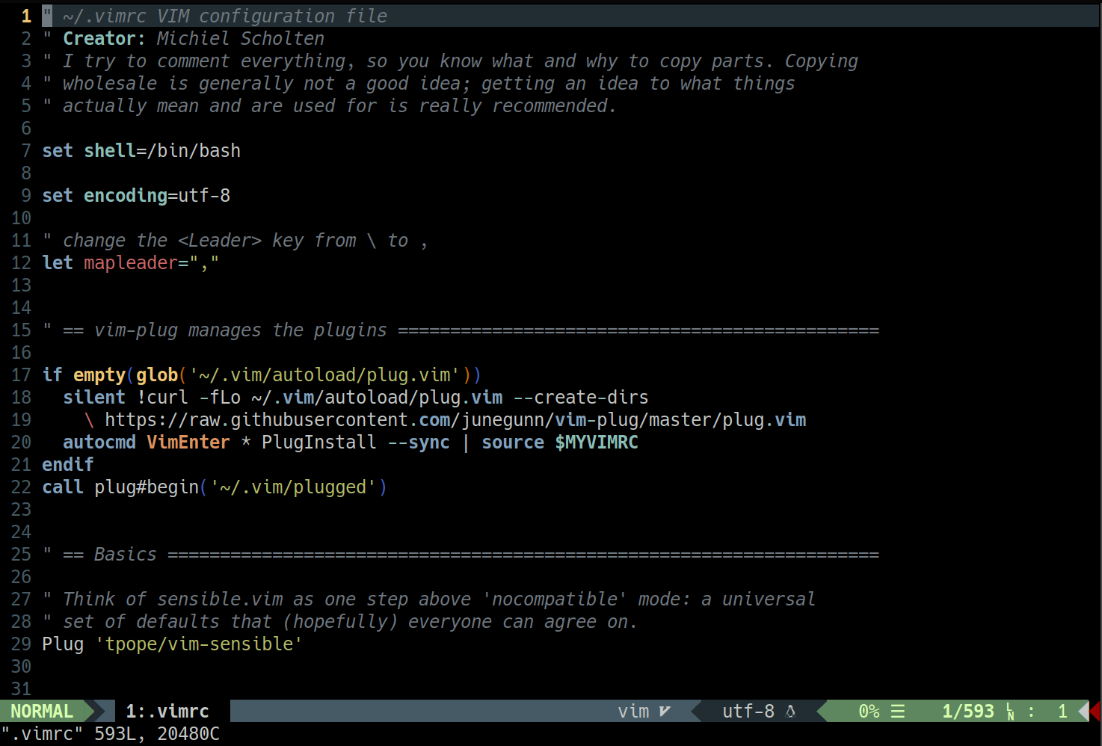Click the 'Basics' section heading comment
1102x746 pixels.
pyautogui.click(x=126, y=555)
